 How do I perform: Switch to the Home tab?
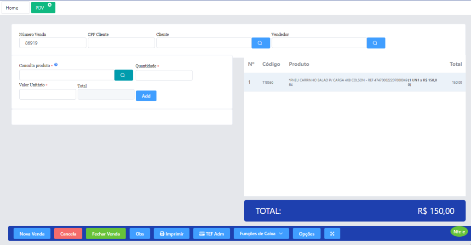pyautogui.click(x=12, y=8)
